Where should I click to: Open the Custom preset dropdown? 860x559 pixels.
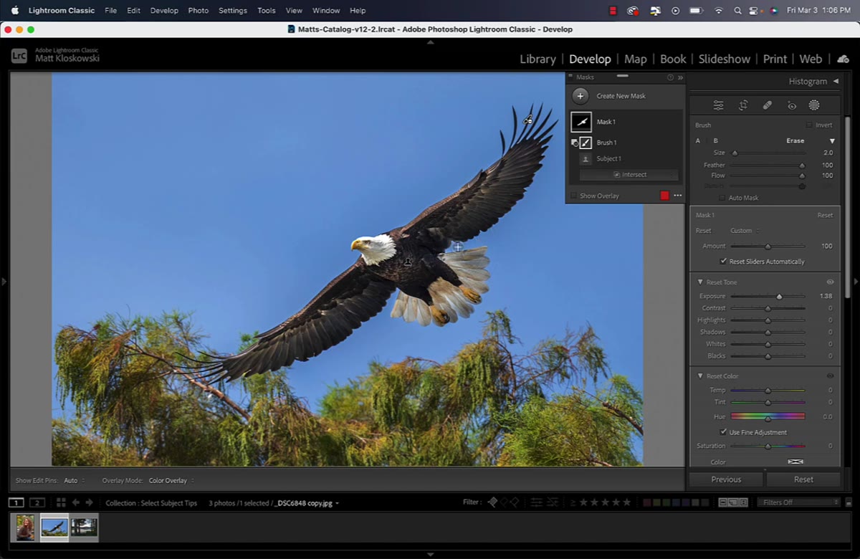[x=745, y=231]
